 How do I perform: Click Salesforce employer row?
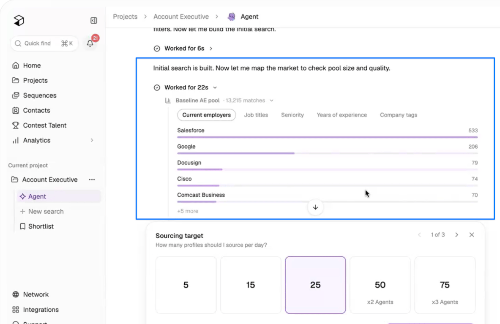click(x=328, y=133)
